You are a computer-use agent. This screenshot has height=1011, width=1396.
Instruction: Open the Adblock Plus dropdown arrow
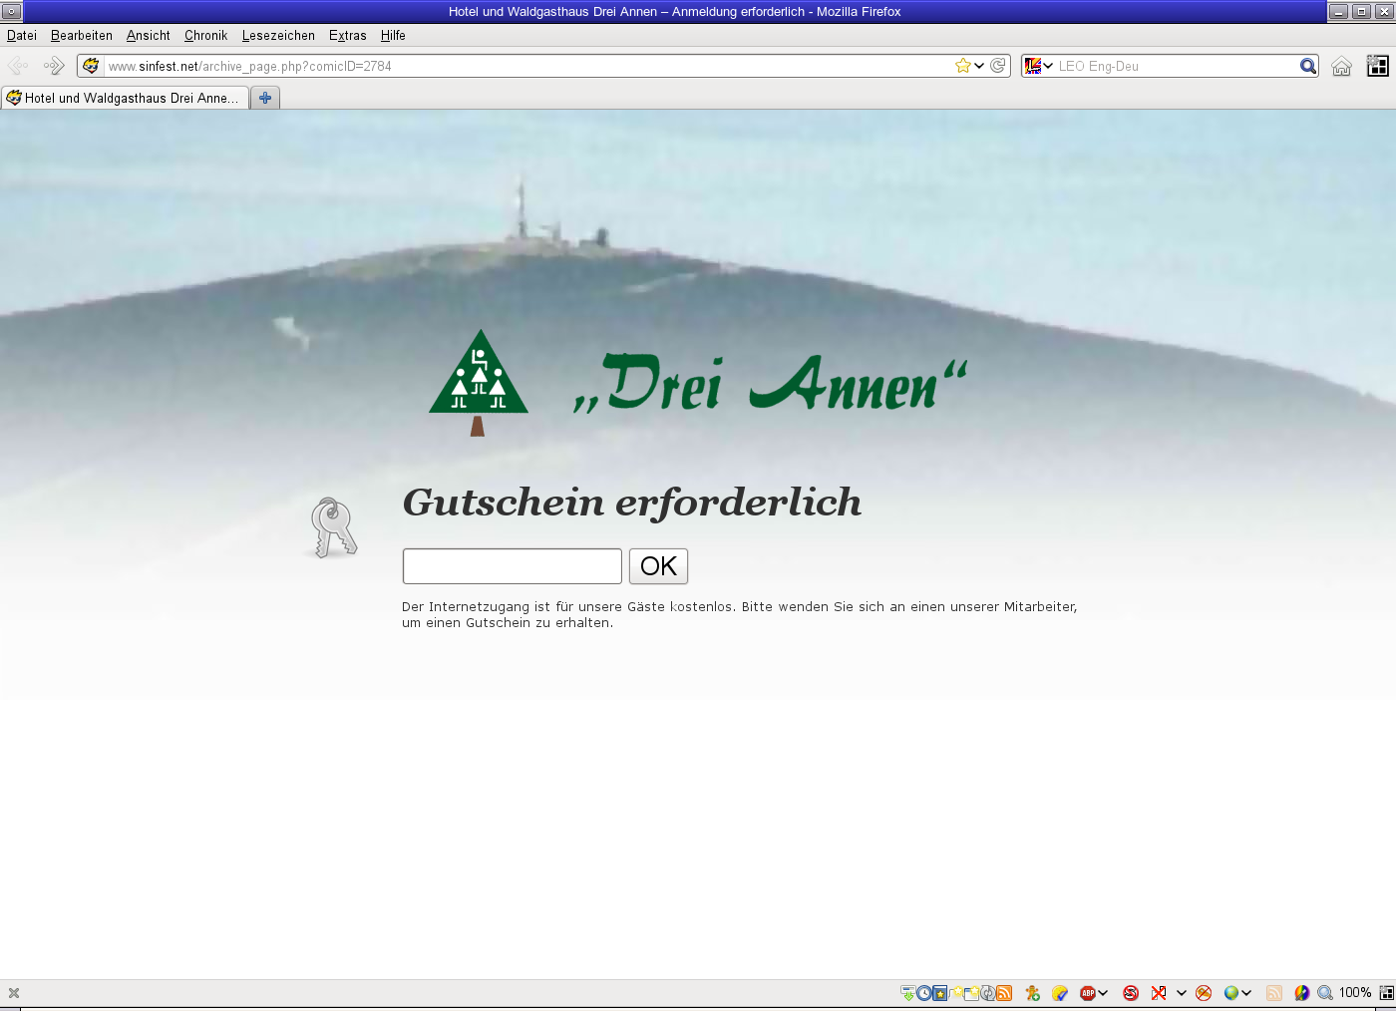coord(1102,992)
